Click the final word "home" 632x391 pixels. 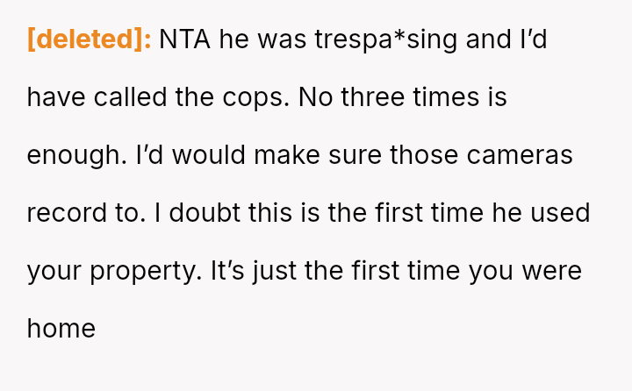pos(61,329)
